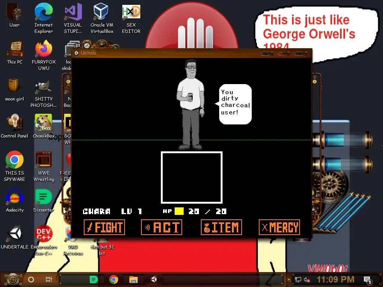
Task: Click the white bullet board box
Action: (x=191, y=178)
